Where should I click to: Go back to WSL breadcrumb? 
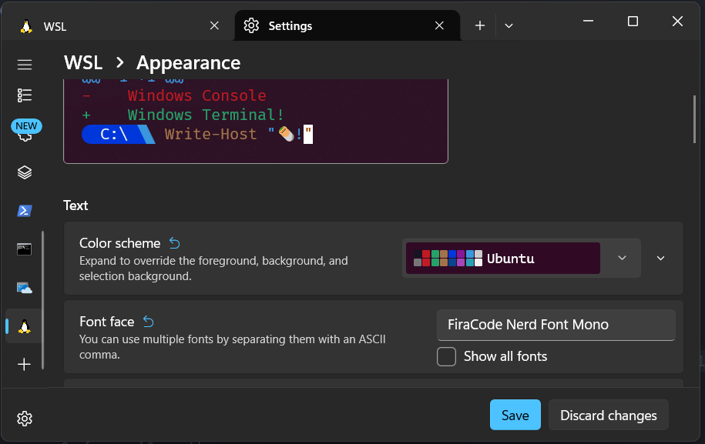[x=83, y=62]
